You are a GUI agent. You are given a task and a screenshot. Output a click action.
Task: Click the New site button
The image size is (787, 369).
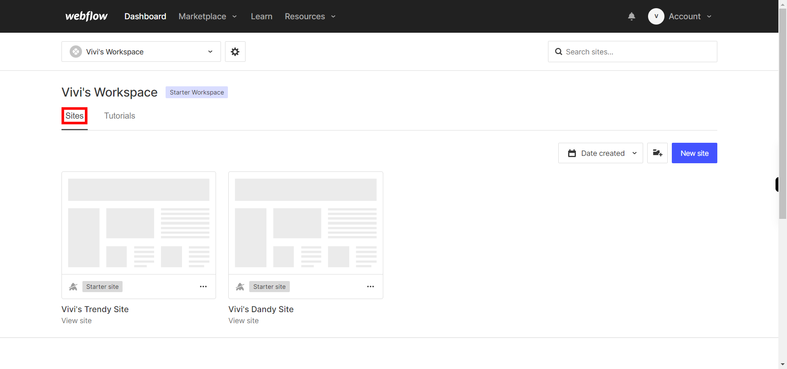tap(694, 153)
